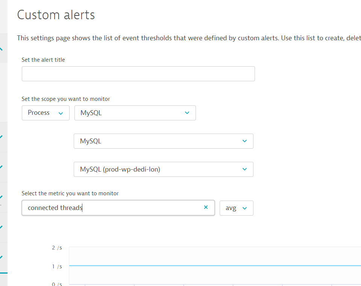Click the chevron of the middle MySQL box

(x=245, y=141)
